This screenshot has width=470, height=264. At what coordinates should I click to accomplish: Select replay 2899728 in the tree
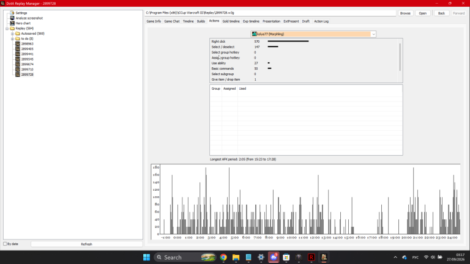27,75
